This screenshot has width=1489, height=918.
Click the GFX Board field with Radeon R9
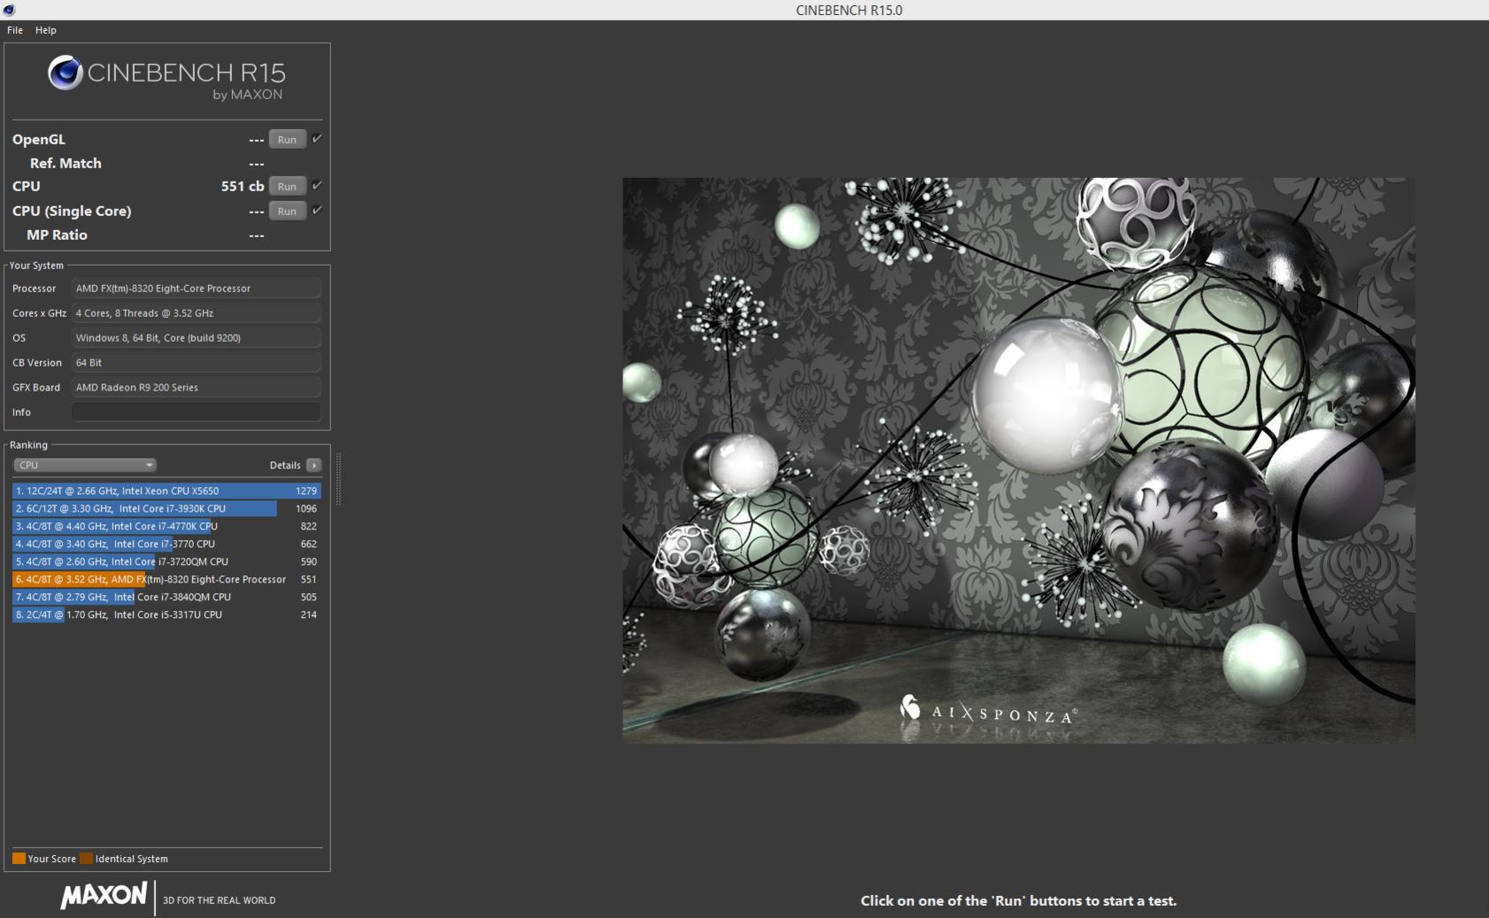click(x=196, y=387)
